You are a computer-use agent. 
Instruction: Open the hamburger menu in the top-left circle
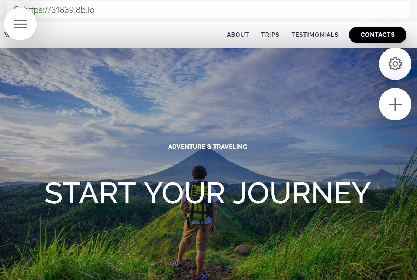coord(20,24)
